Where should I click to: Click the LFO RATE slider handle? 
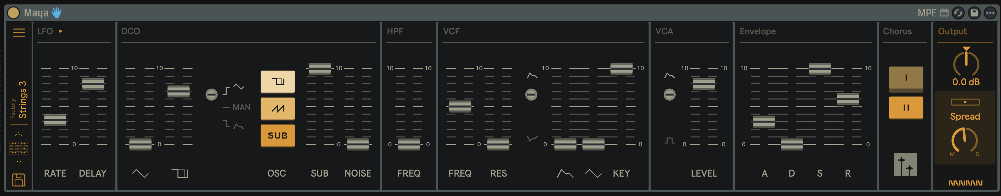(x=55, y=120)
